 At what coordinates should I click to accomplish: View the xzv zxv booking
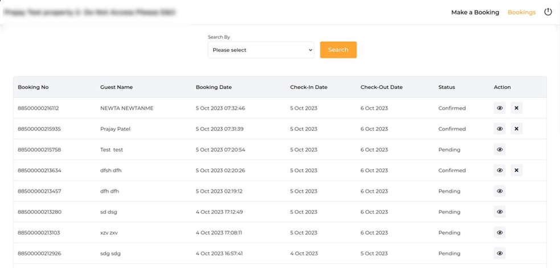tap(500, 233)
